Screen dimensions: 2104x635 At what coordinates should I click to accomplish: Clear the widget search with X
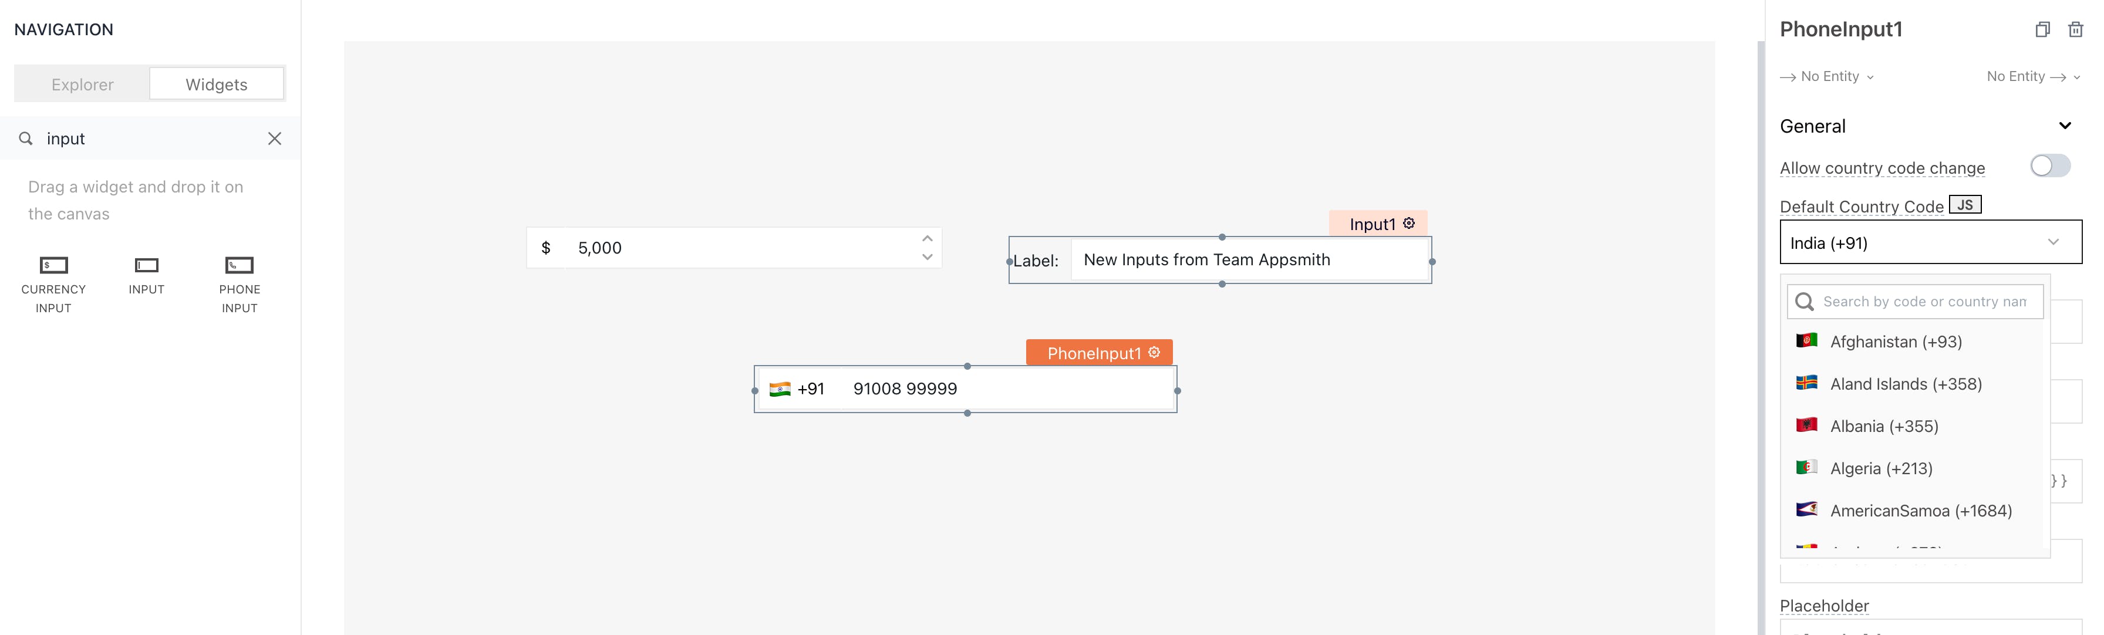coord(274,139)
